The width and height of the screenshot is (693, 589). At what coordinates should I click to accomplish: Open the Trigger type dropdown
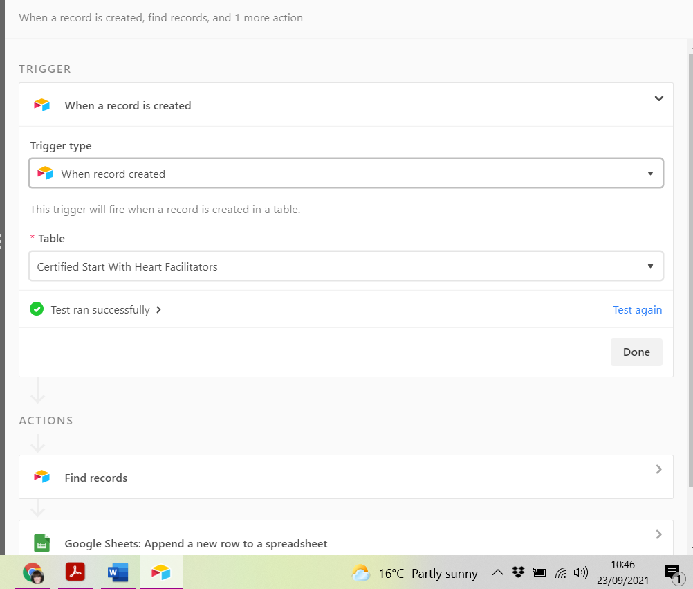(346, 173)
